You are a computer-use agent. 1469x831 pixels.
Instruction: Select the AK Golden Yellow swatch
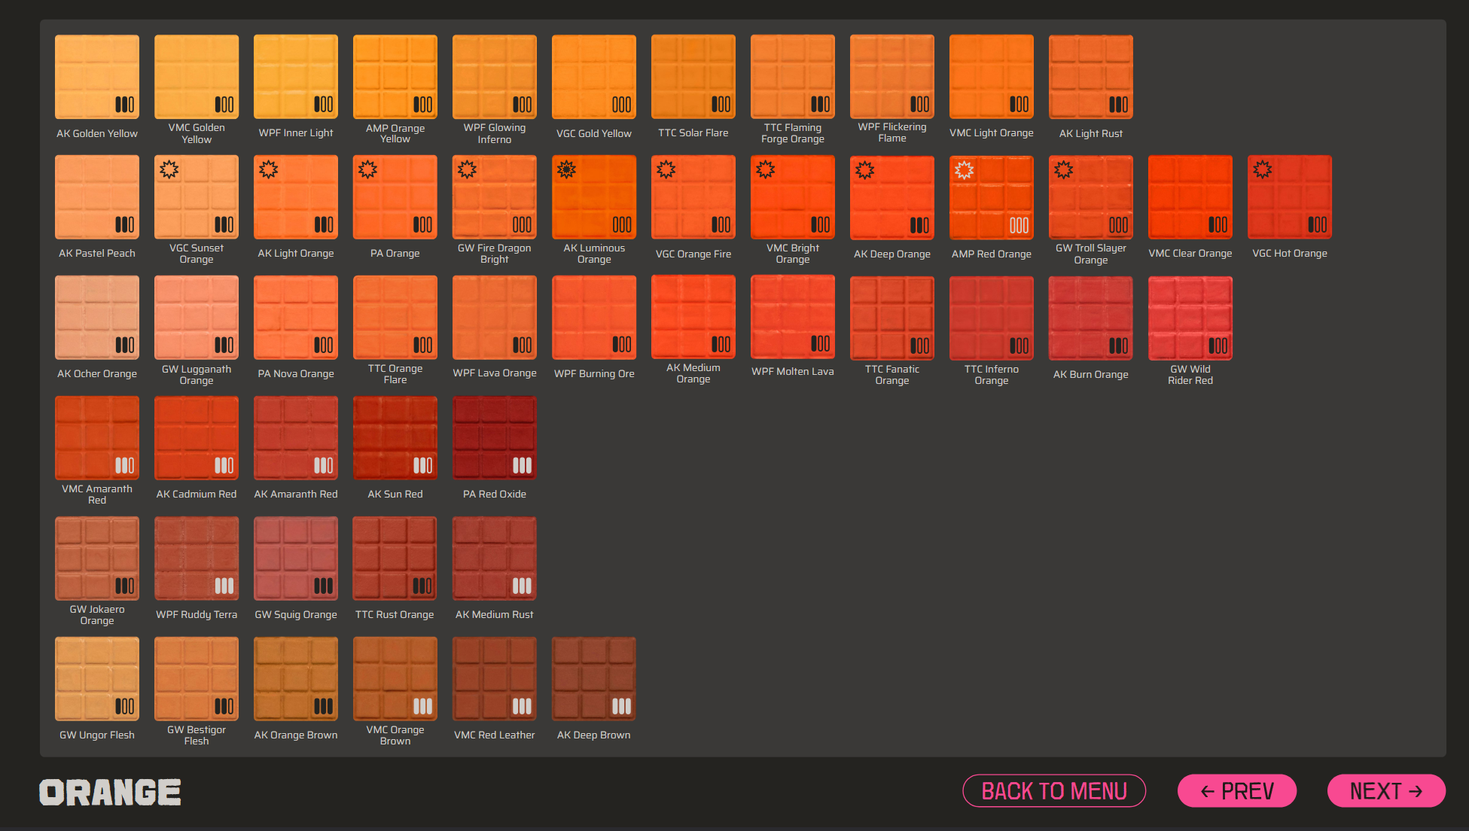97,77
